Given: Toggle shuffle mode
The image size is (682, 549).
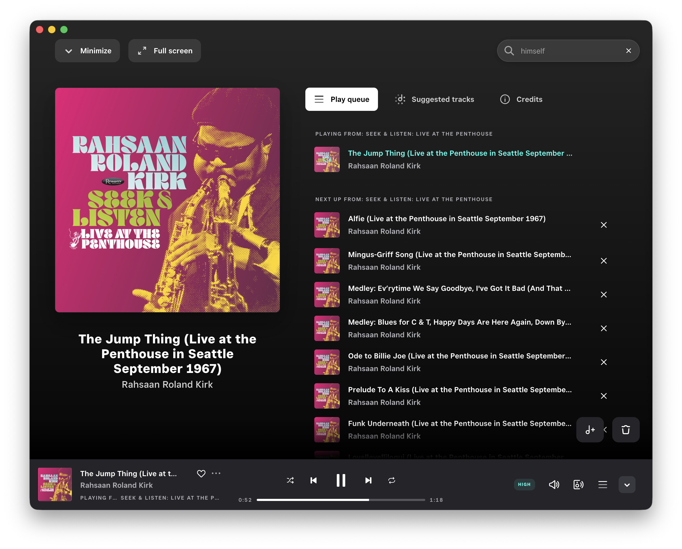Looking at the screenshot, I should pyautogui.click(x=290, y=480).
